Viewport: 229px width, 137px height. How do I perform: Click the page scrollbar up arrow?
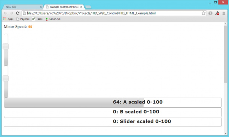point(226,24)
